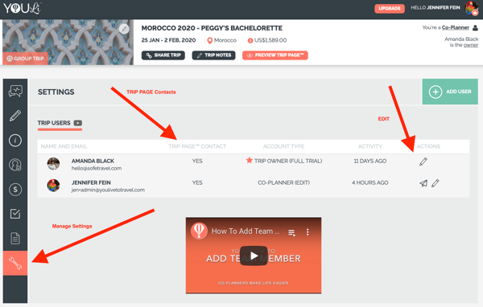
Task: Play the How To Add Team video
Action: pyautogui.click(x=254, y=256)
